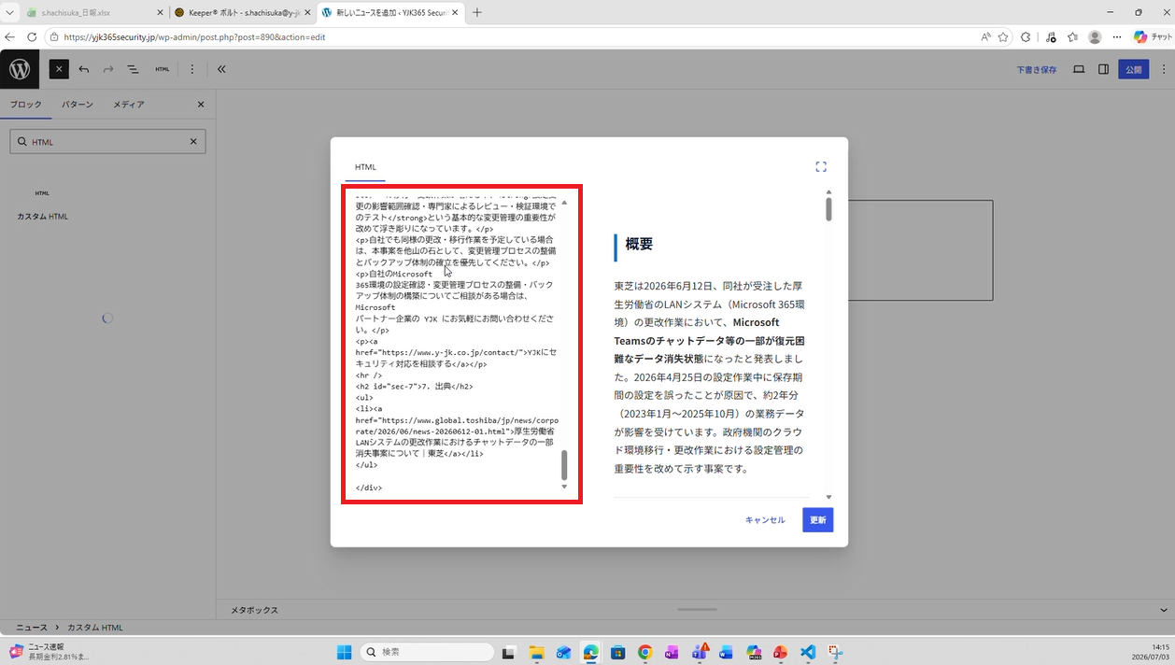Toggle the HTML modal fullscreen mode
Image resolution: width=1175 pixels, height=665 pixels.
[x=821, y=166]
